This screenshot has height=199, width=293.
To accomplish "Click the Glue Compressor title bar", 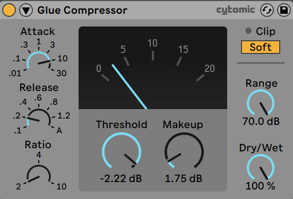I will tap(82, 10).
